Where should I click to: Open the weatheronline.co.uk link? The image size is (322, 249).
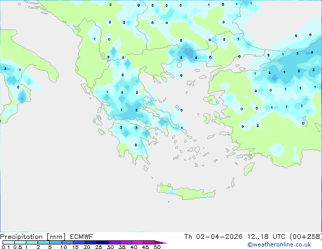[279, 244]
